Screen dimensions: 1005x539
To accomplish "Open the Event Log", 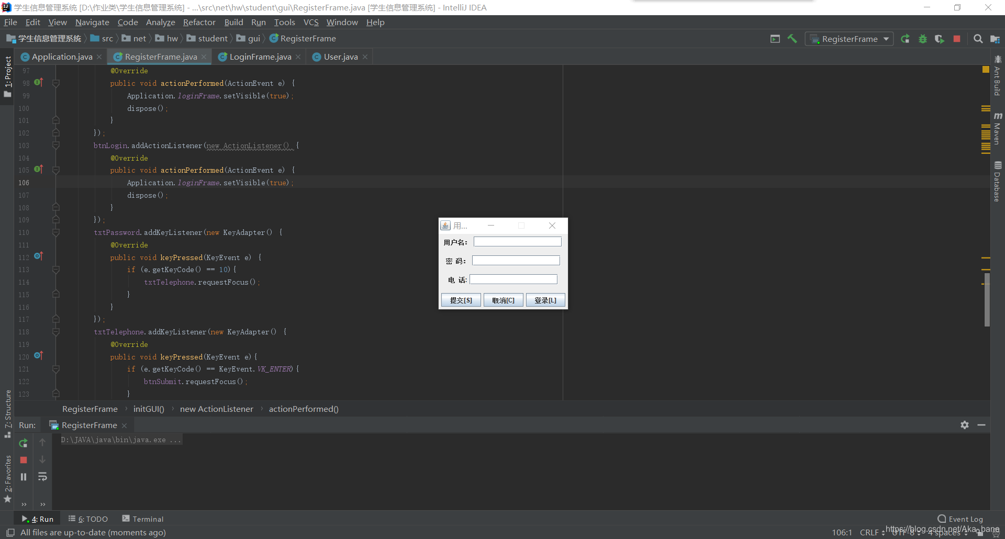I will (x=961, y=519).
